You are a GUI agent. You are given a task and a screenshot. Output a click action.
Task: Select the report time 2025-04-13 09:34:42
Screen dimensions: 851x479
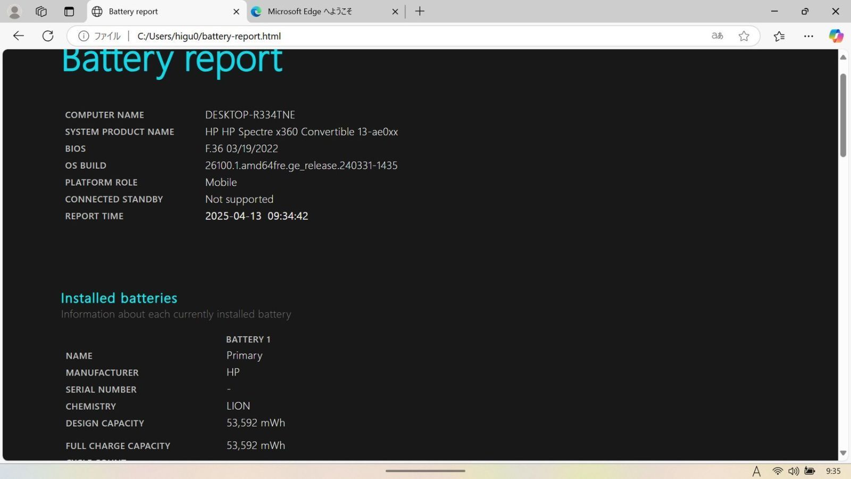(256, 216)
